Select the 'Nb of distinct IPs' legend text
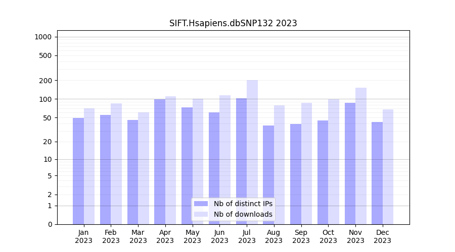The width and height of the screenshot is (455, 252). (243, 204)
